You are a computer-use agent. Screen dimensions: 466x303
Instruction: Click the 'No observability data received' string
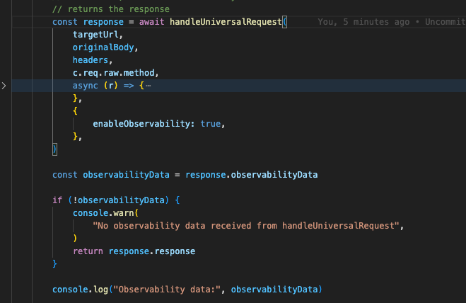(246, 226)
